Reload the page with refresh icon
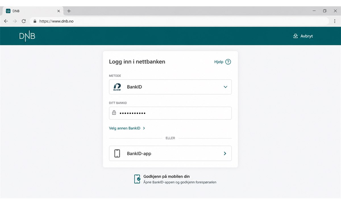341x205 pixels. (x=24, y=21)
